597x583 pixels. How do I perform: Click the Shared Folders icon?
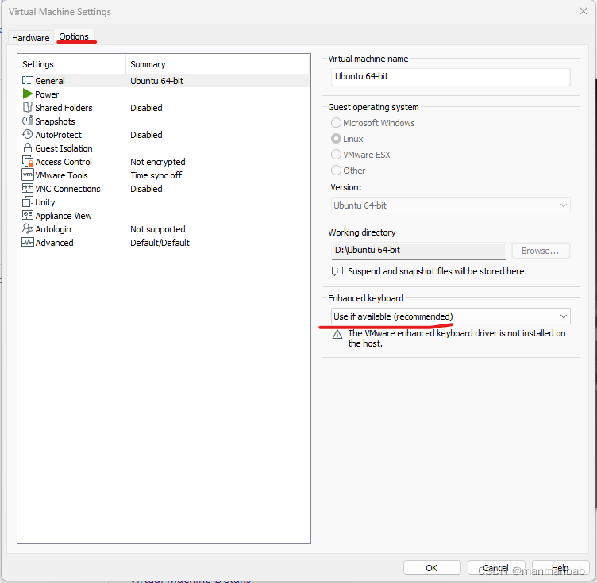click(28, 107)
